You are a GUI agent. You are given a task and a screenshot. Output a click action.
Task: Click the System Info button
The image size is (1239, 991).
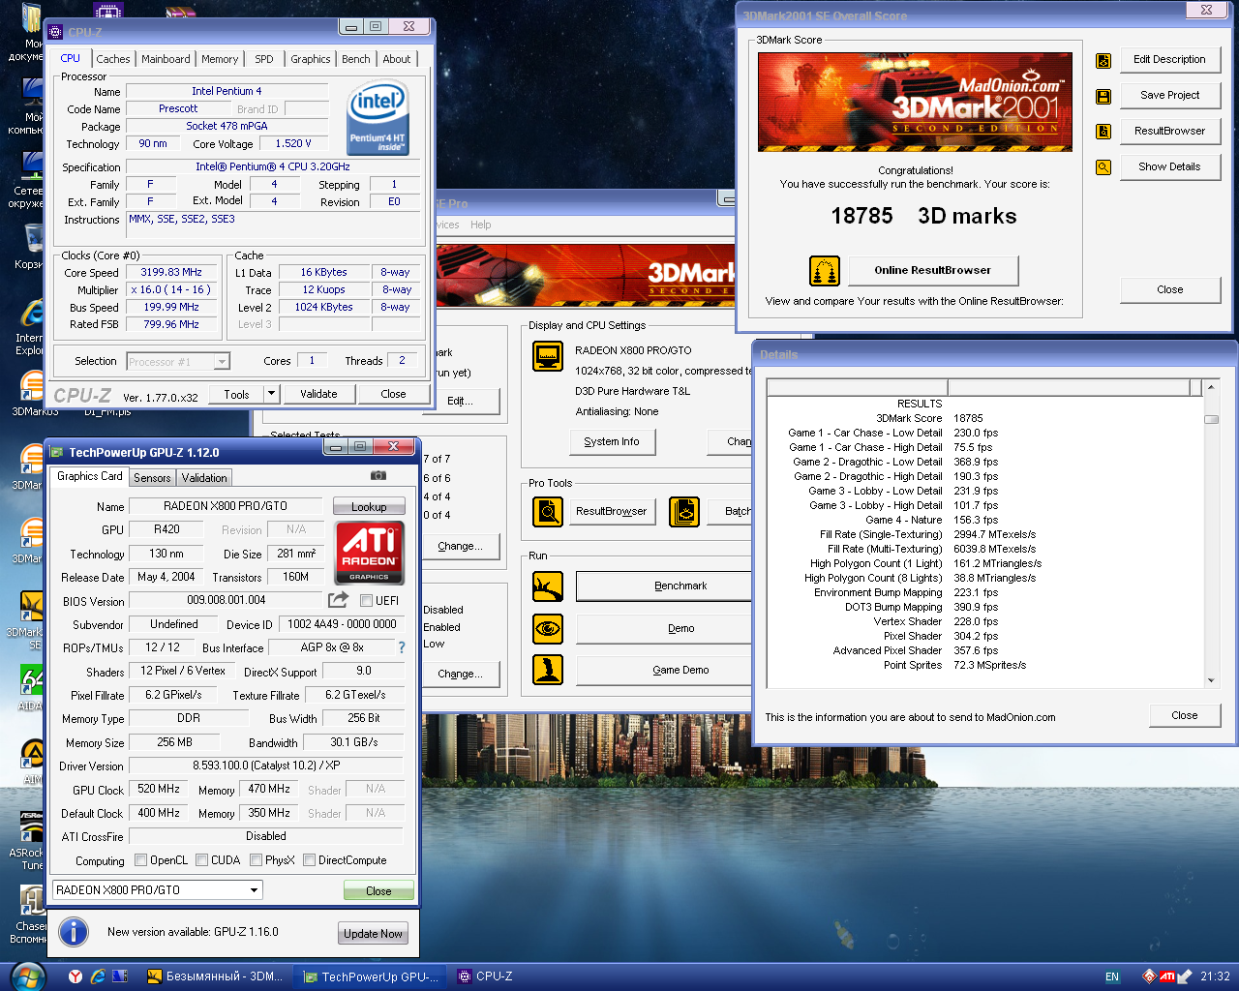coord(612,442)
